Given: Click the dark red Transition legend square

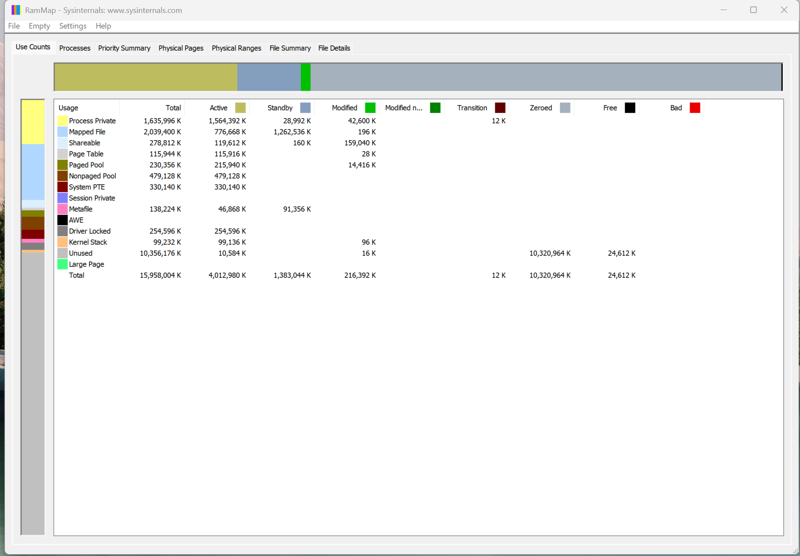Looking at the screenshot, I should (500, 107).
